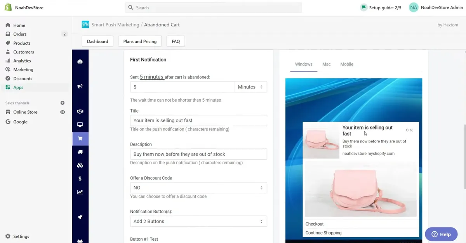Toggle Online Store eye visibility icon
466x243 pixels.
point(63,112)
